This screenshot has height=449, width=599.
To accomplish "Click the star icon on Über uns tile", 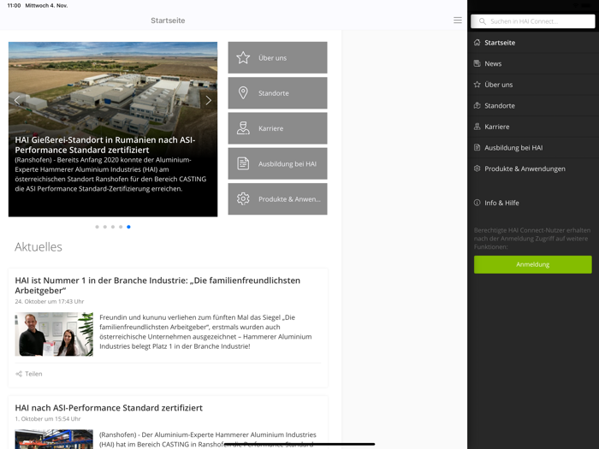I will click(x=243, y=58).
